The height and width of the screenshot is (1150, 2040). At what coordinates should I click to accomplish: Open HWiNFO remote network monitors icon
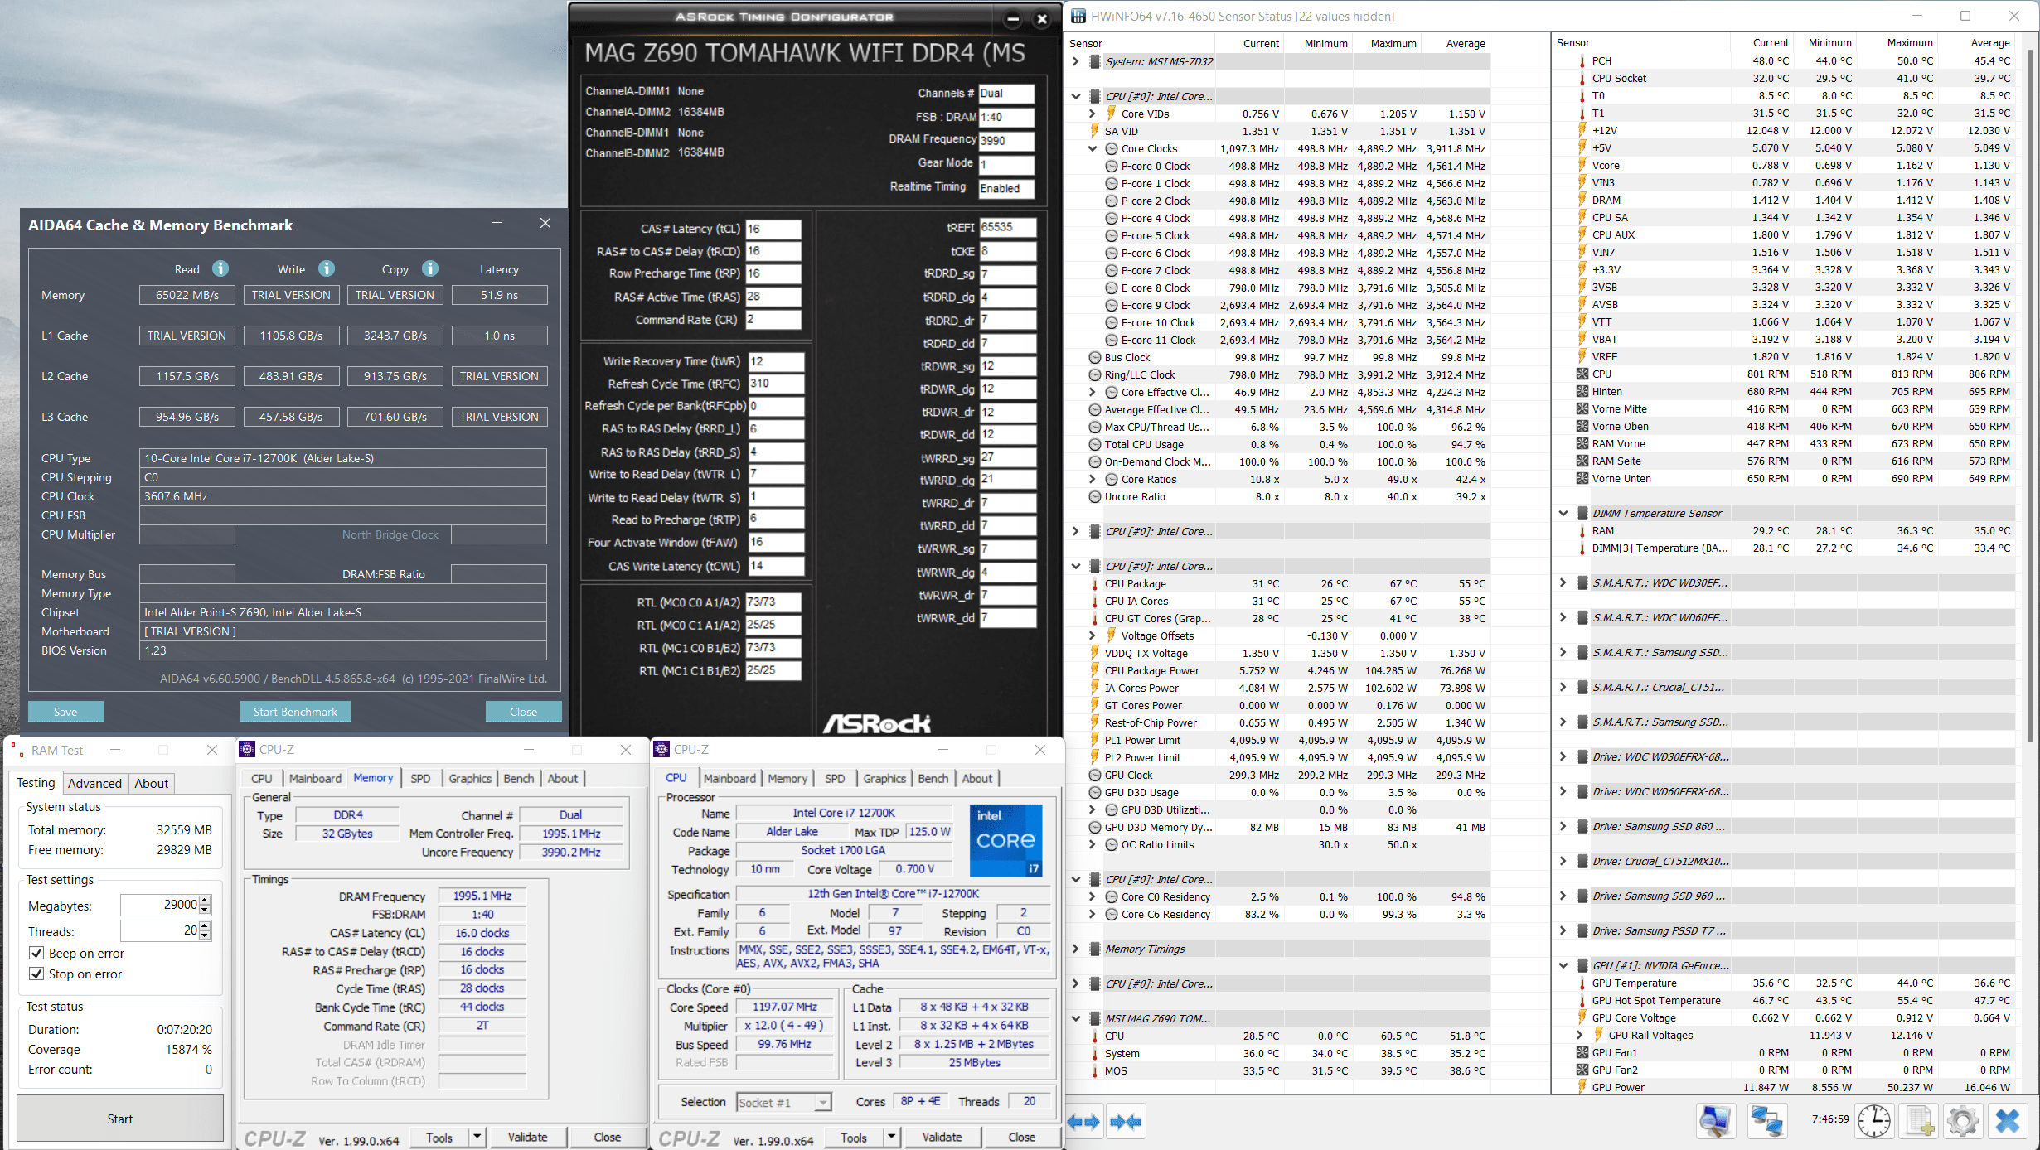(x=1766, y=1122)
